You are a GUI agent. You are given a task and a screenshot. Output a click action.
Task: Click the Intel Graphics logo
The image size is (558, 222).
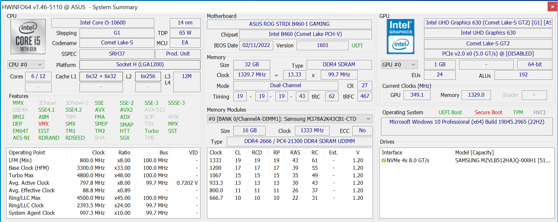[x=401, y=36]
